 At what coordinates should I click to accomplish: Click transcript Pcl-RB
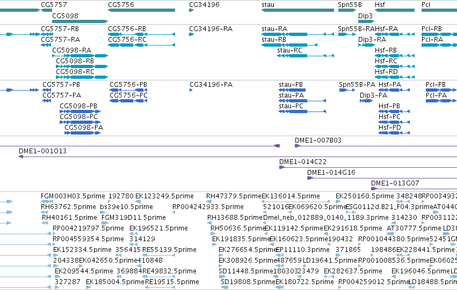pyautogui.click(x=431, y=29)
